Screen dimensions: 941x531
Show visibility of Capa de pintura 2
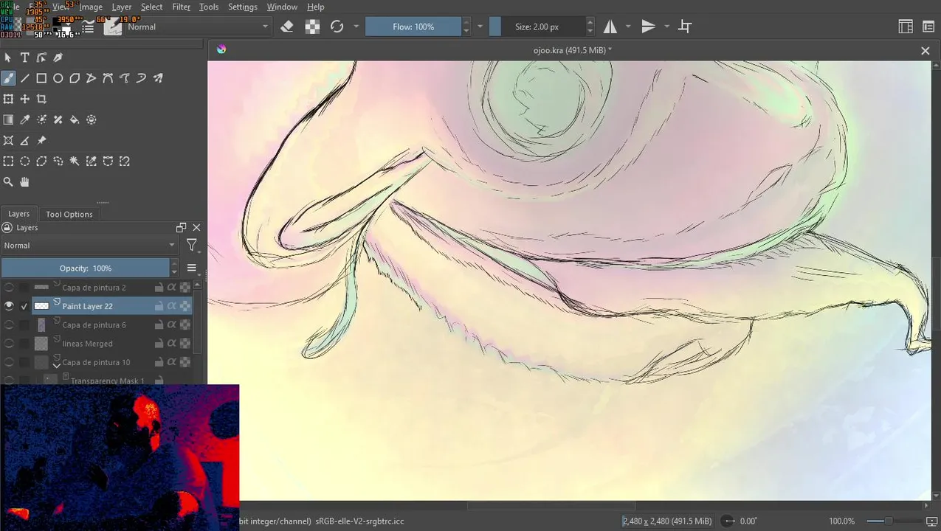(x=9, y=287)
